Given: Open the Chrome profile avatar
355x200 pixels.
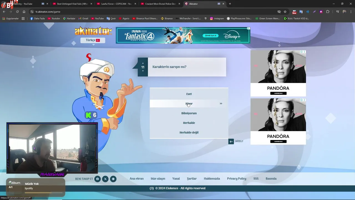Looking at the screenshot, I should pos(344,12).
